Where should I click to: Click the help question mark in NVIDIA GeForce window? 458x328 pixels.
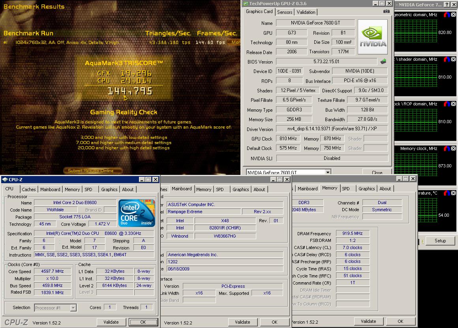tap(447, 4)
